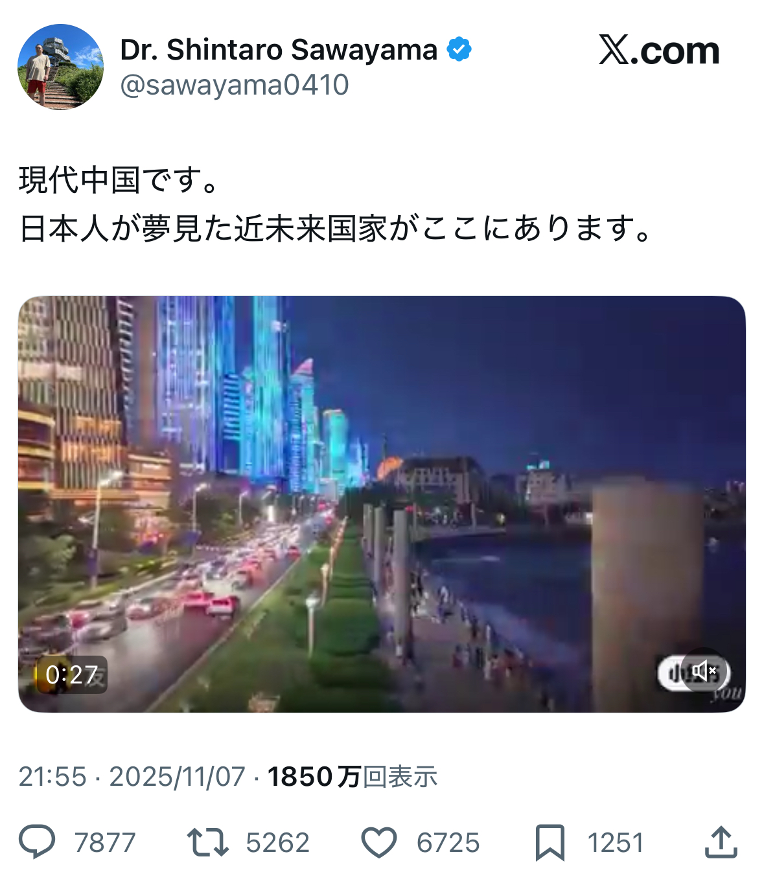Click the 1251 bookmarks count
764x872 pixels.
[x=616, y=843]
